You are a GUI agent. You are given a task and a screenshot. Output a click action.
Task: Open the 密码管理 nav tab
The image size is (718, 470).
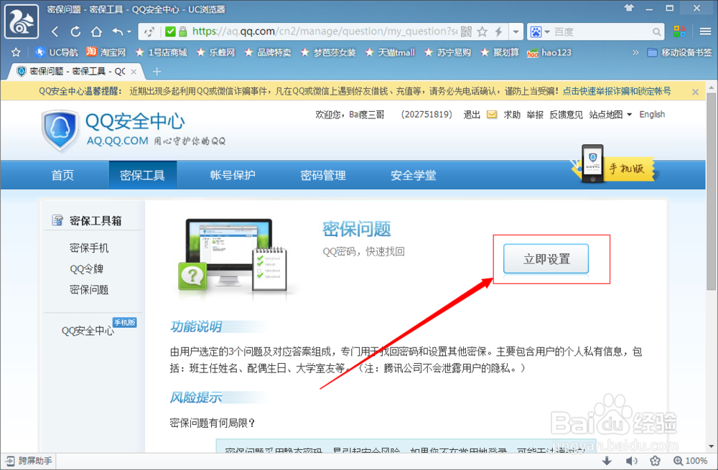(x=323, y=175)
